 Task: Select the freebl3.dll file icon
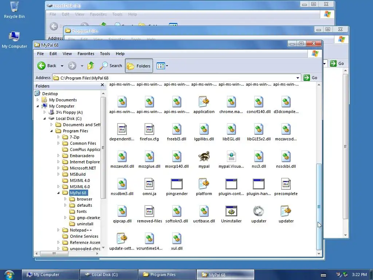pyautogui.click(x=177, y=129)
